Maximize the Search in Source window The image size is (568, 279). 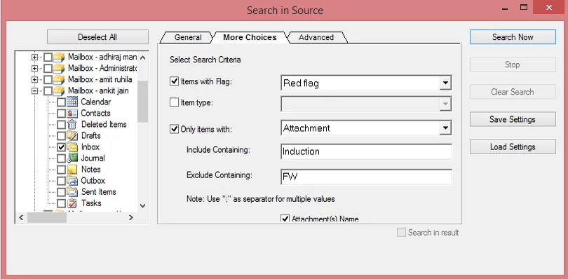523,7
